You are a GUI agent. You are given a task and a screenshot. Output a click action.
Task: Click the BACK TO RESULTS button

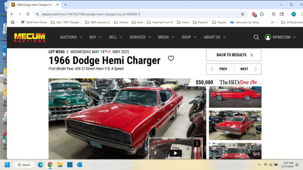pyautogui.click(x=234, y=55)
